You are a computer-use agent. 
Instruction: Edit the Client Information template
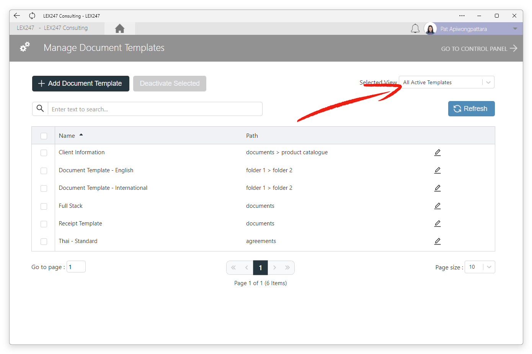click(437, 153)
